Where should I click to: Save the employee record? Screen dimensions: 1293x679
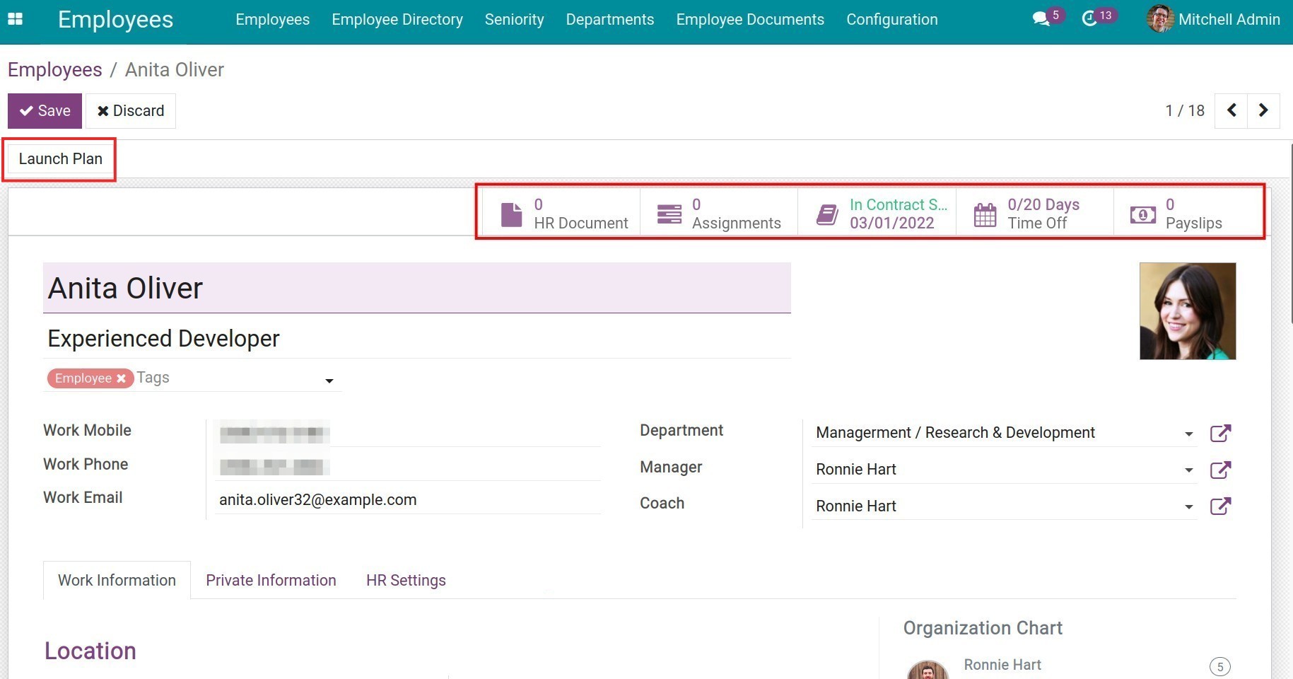coord(45,110)
